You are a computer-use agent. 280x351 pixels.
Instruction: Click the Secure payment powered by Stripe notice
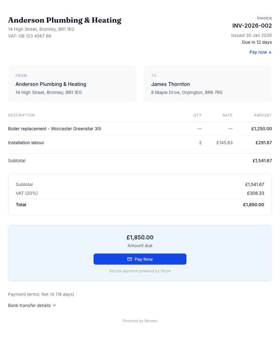[140, 271]
